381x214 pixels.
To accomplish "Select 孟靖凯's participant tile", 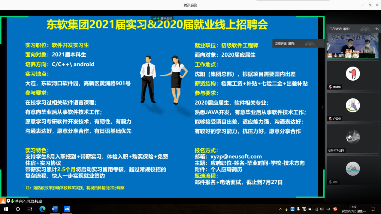I will tap(353, 75).
